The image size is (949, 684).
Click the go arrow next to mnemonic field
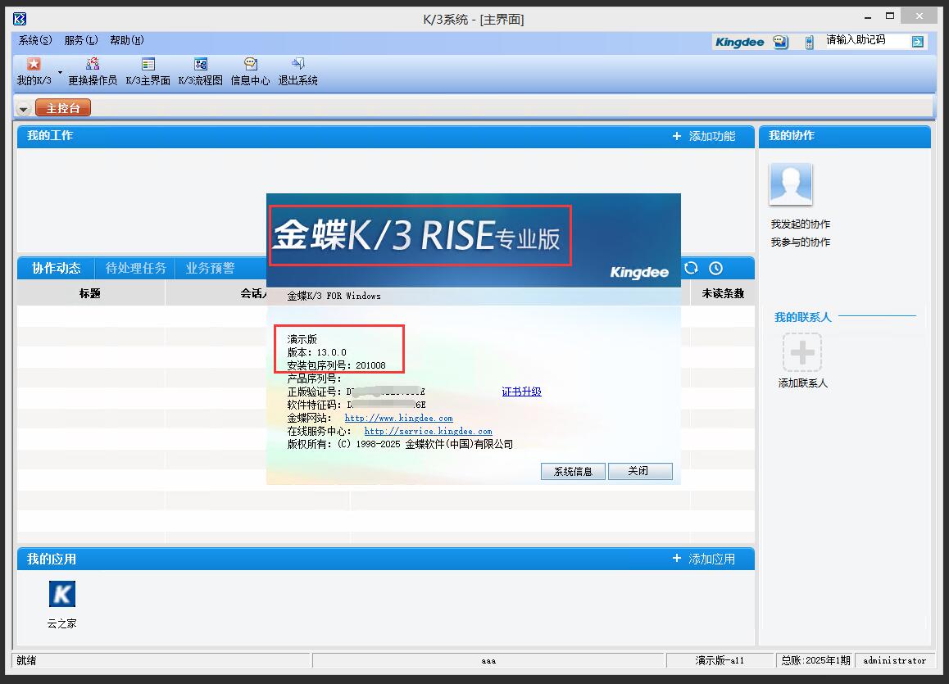[x=918, y=42]
